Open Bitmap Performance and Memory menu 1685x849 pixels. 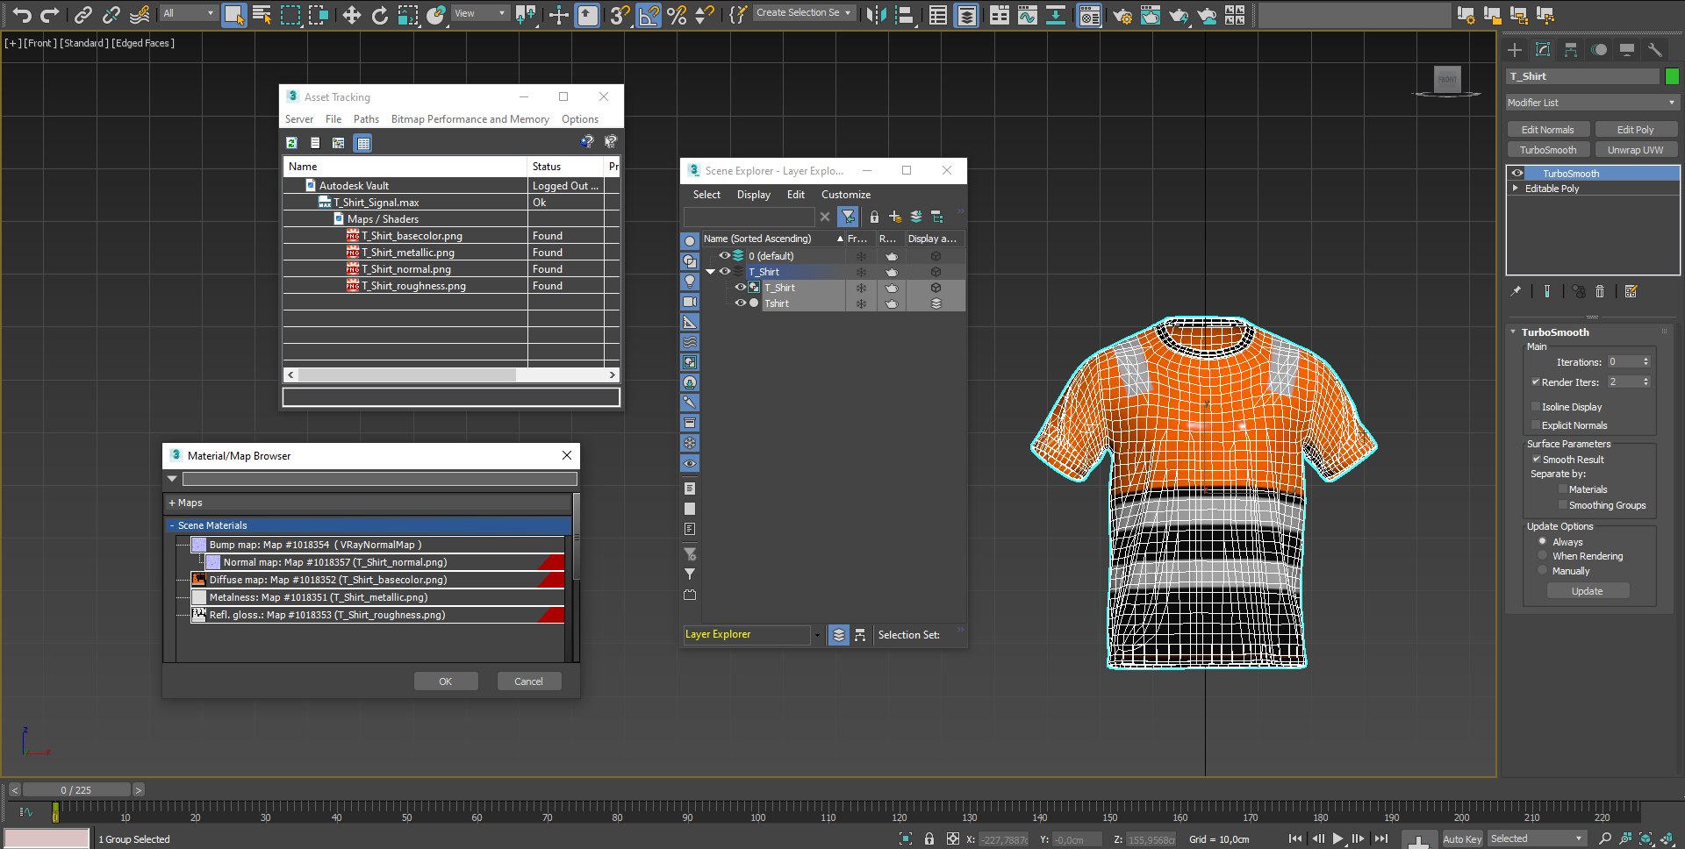click(470, 119)
